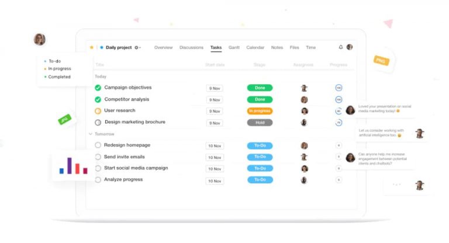Open the Discussions tab
Viewport: 449px width, 243px height.
(191, 47)
